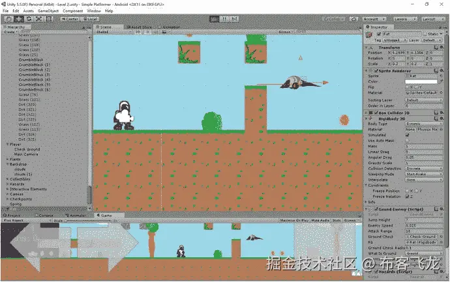Open the Layout dropdown
Screen dimensions: 450x282
[432, 19]
